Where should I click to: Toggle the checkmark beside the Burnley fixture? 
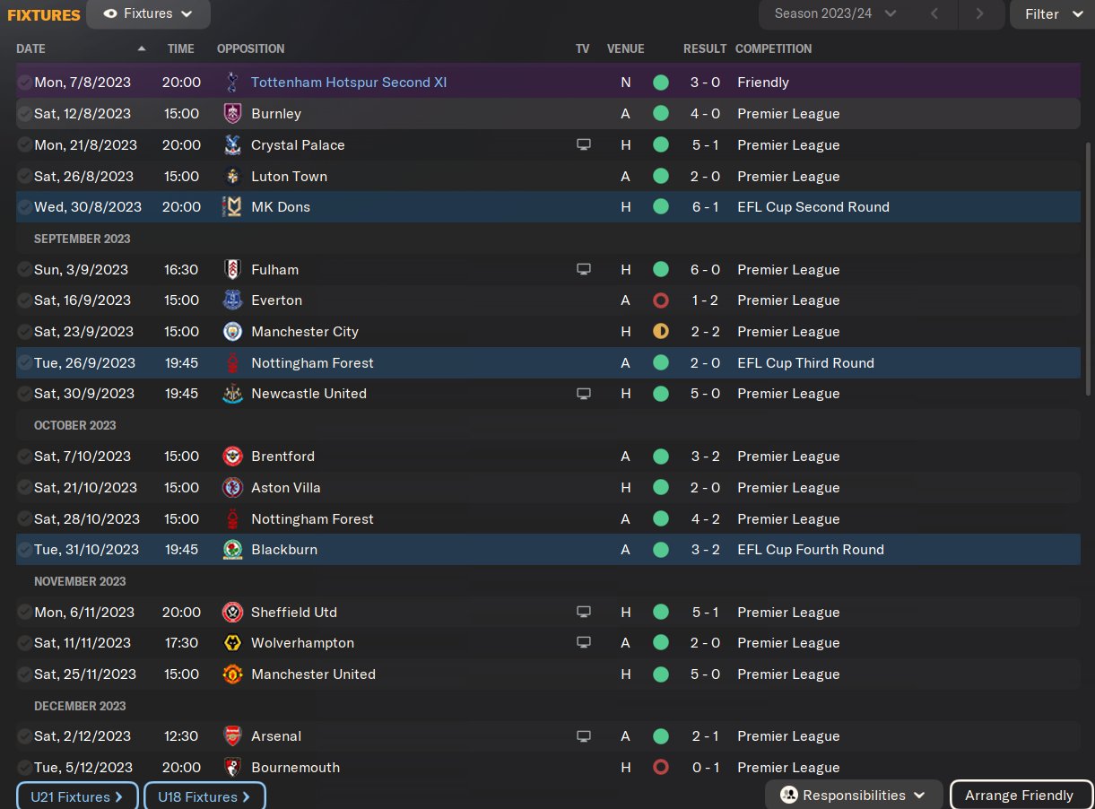click(x=24, y=114)
